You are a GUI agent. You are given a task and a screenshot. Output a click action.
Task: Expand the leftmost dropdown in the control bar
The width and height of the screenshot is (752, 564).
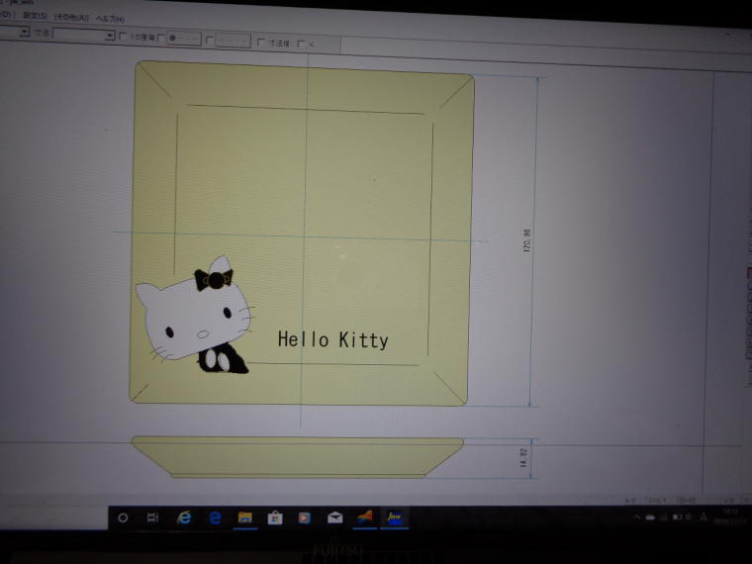[x=24, y=32]
